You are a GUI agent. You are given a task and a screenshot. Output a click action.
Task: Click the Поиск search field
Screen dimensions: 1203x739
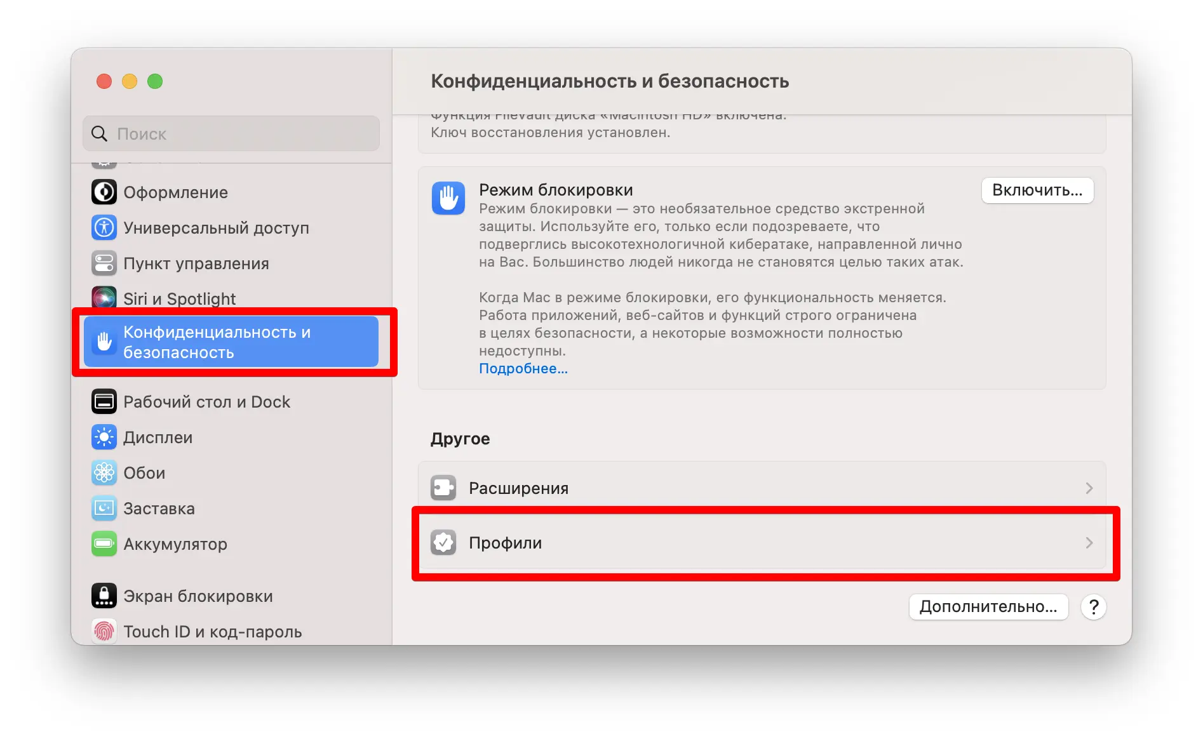click(231, 133)
